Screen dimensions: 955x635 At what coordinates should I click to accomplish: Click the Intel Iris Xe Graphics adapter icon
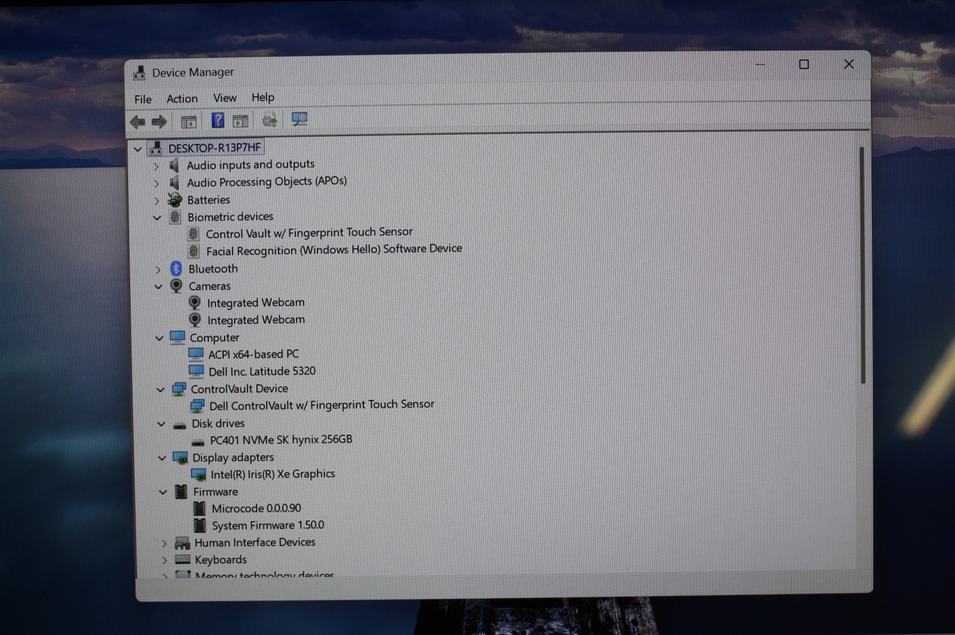199,474
